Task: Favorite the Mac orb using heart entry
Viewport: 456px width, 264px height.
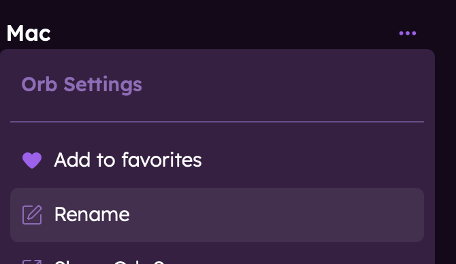Action: (x=217, y=160)
